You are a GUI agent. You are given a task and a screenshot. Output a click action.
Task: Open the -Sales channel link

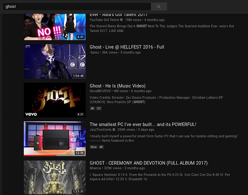tap(94, 53)
